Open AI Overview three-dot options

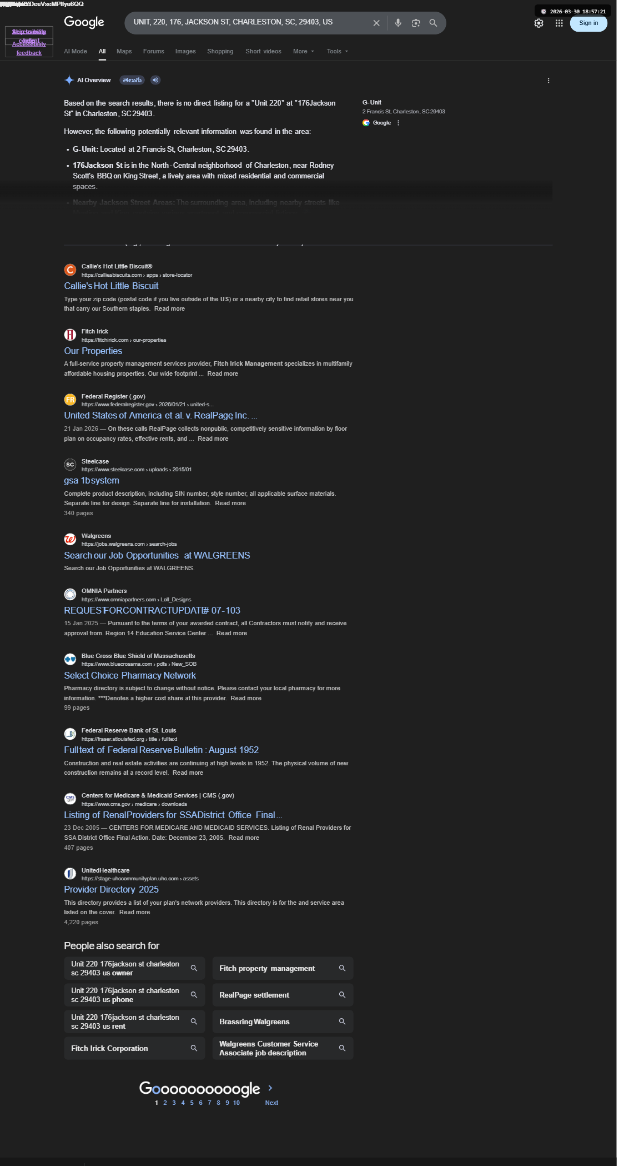(x=548, y=80)
